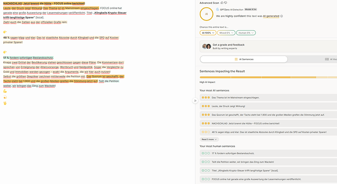Select sentence row '48 % sagen klipp und klar'
Screen dimensions: 337x184
pos(268,132)
